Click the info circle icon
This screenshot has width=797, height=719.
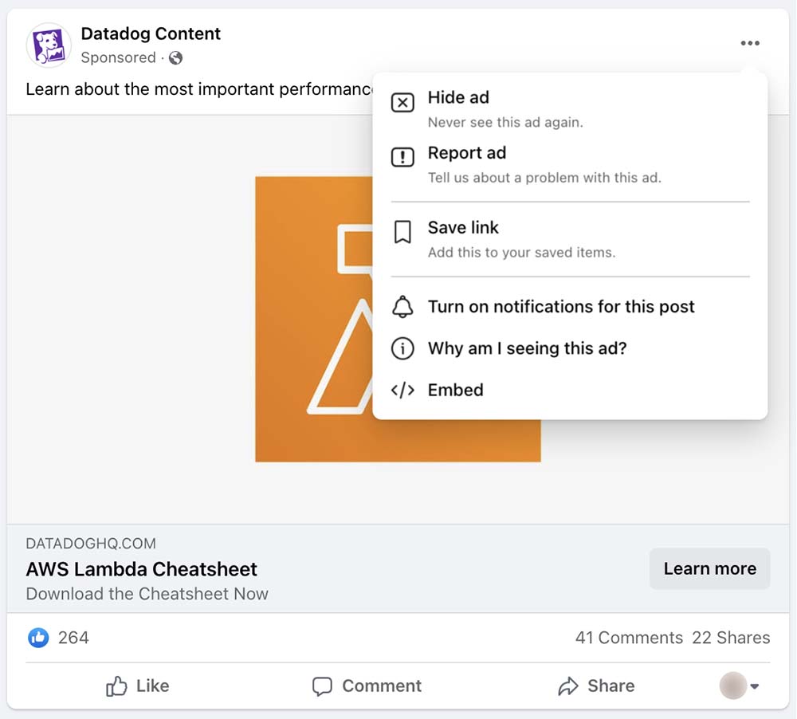(x=402, y=348)
